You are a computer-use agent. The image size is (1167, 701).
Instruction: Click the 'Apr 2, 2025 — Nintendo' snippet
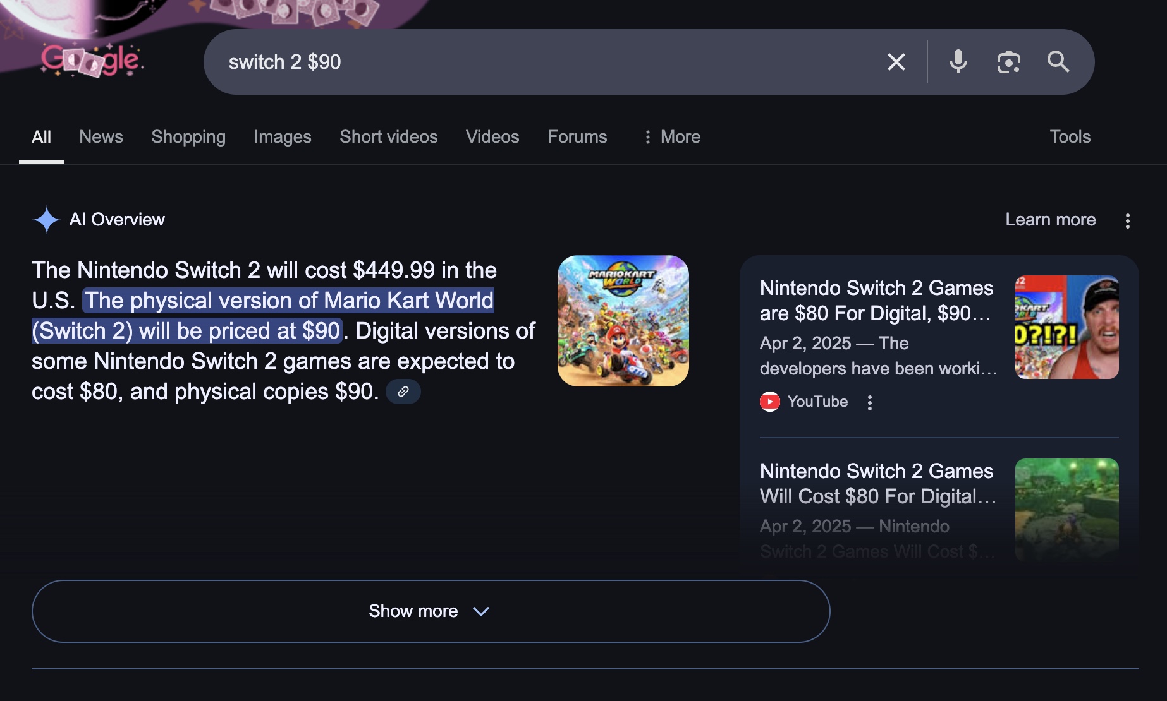878,539
